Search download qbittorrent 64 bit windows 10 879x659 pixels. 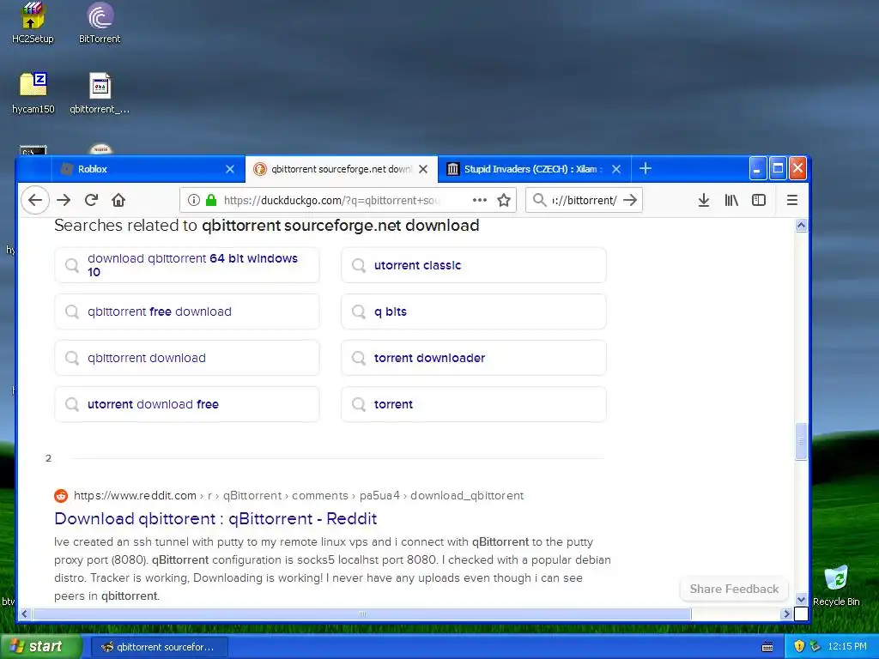pyautogui.click(x=187, y=265)
